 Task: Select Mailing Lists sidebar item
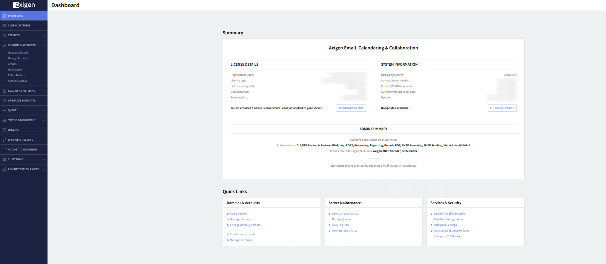pos(15,70)
